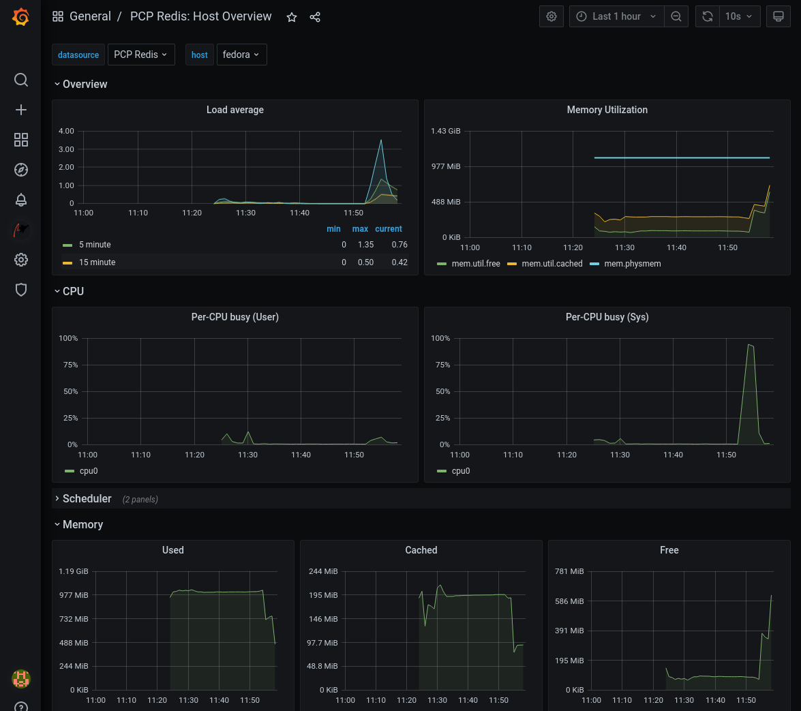Open the Dashboards grid icon in sidebar

tap(21, 140)
